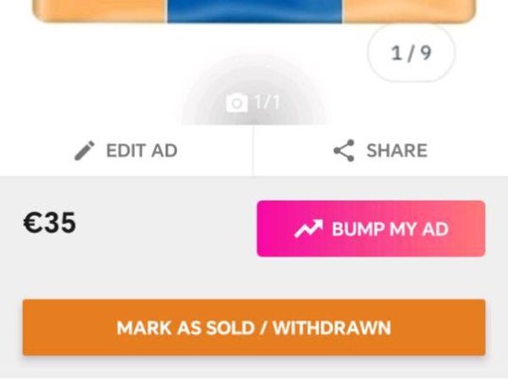This screenshot has width=508, height=381.
Task: Click the €35 price label
Action: [x=50, y=223]
